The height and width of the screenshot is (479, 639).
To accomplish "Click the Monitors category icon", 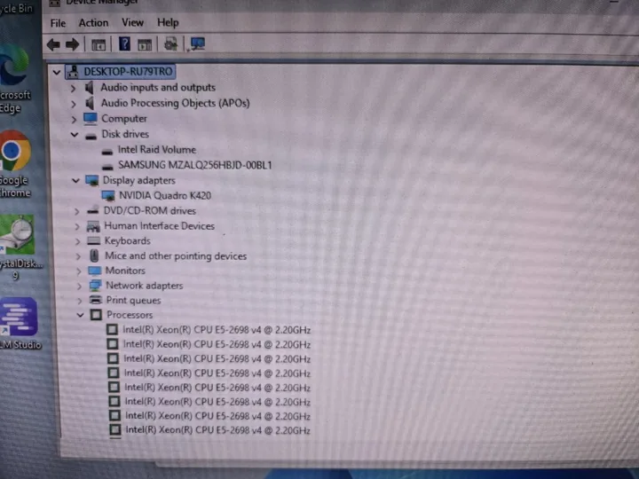I will [x=95, y=271].
